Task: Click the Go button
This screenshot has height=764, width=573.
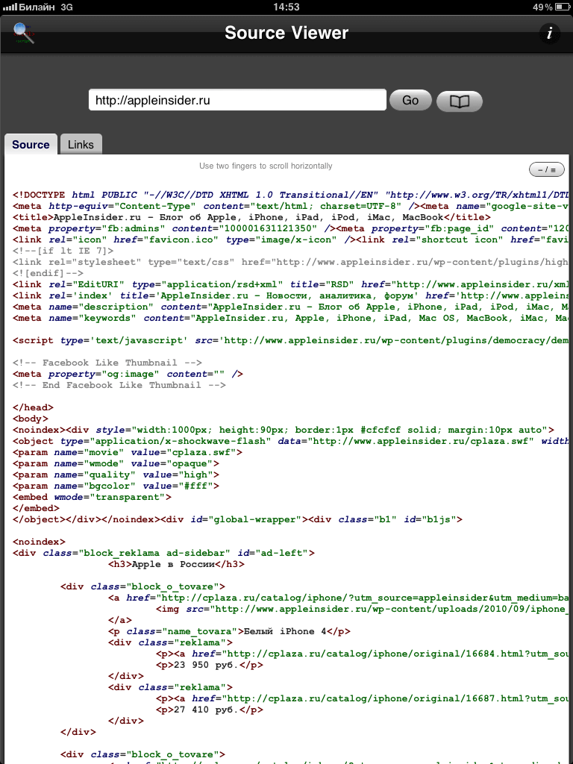Action: (410, 101)
